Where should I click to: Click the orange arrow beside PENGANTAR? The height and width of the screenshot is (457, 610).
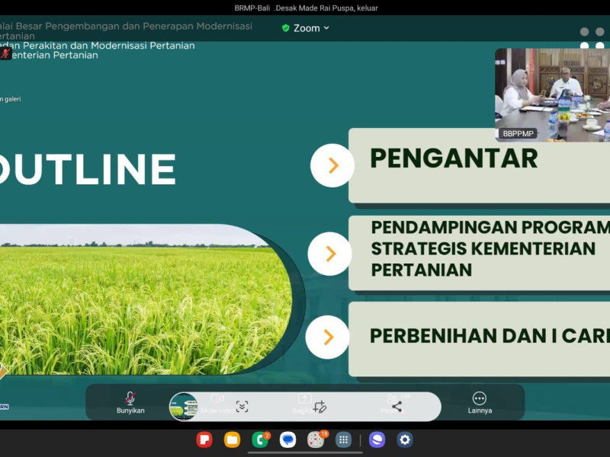[x=332, y=165]
